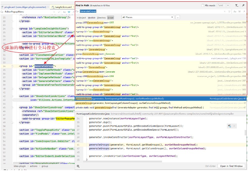248x171 pixels.
Task: Select result in LangActions.xml line 33
Action: pos(161,50)
